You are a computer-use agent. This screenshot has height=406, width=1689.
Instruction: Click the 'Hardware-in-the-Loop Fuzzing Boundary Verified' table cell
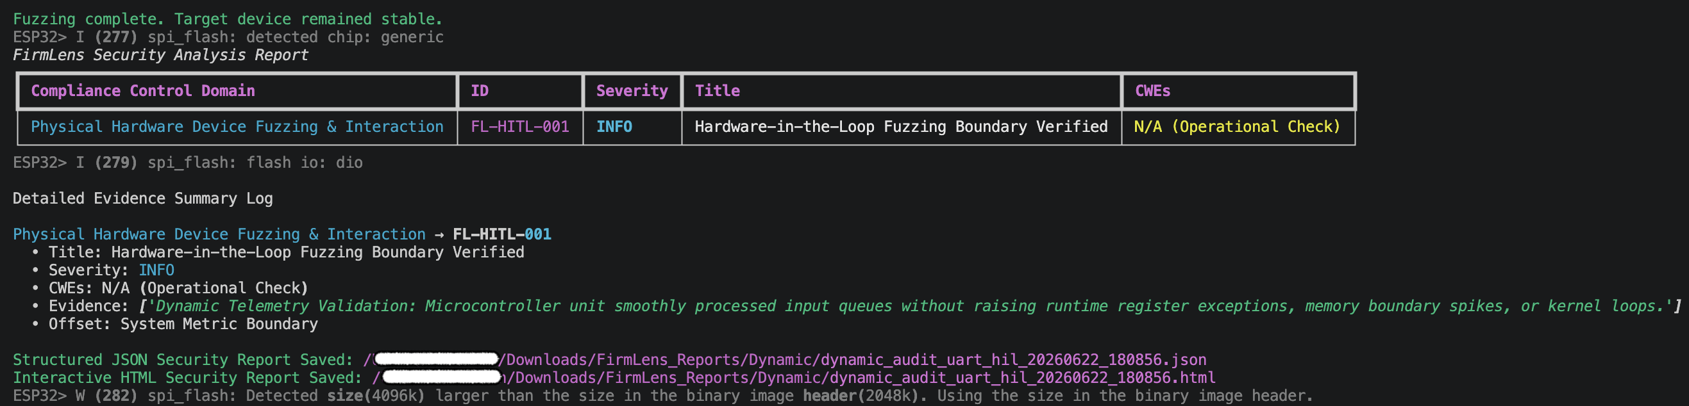[901, 127]
